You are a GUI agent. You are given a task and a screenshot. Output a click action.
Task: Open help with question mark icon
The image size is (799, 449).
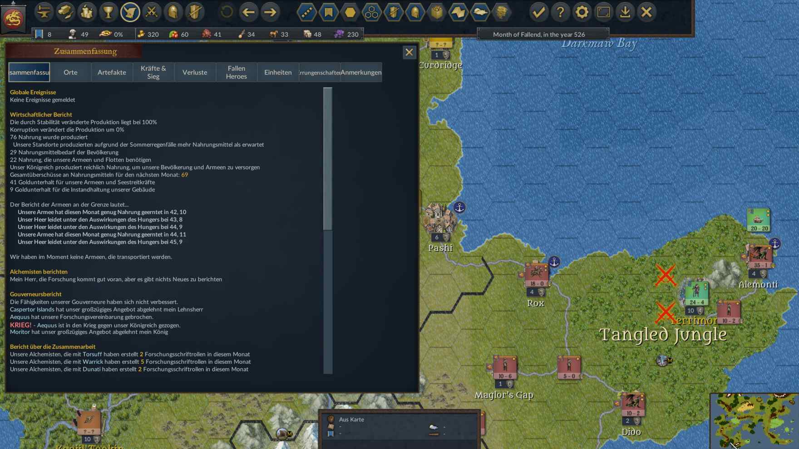click(x=560, y=12)
